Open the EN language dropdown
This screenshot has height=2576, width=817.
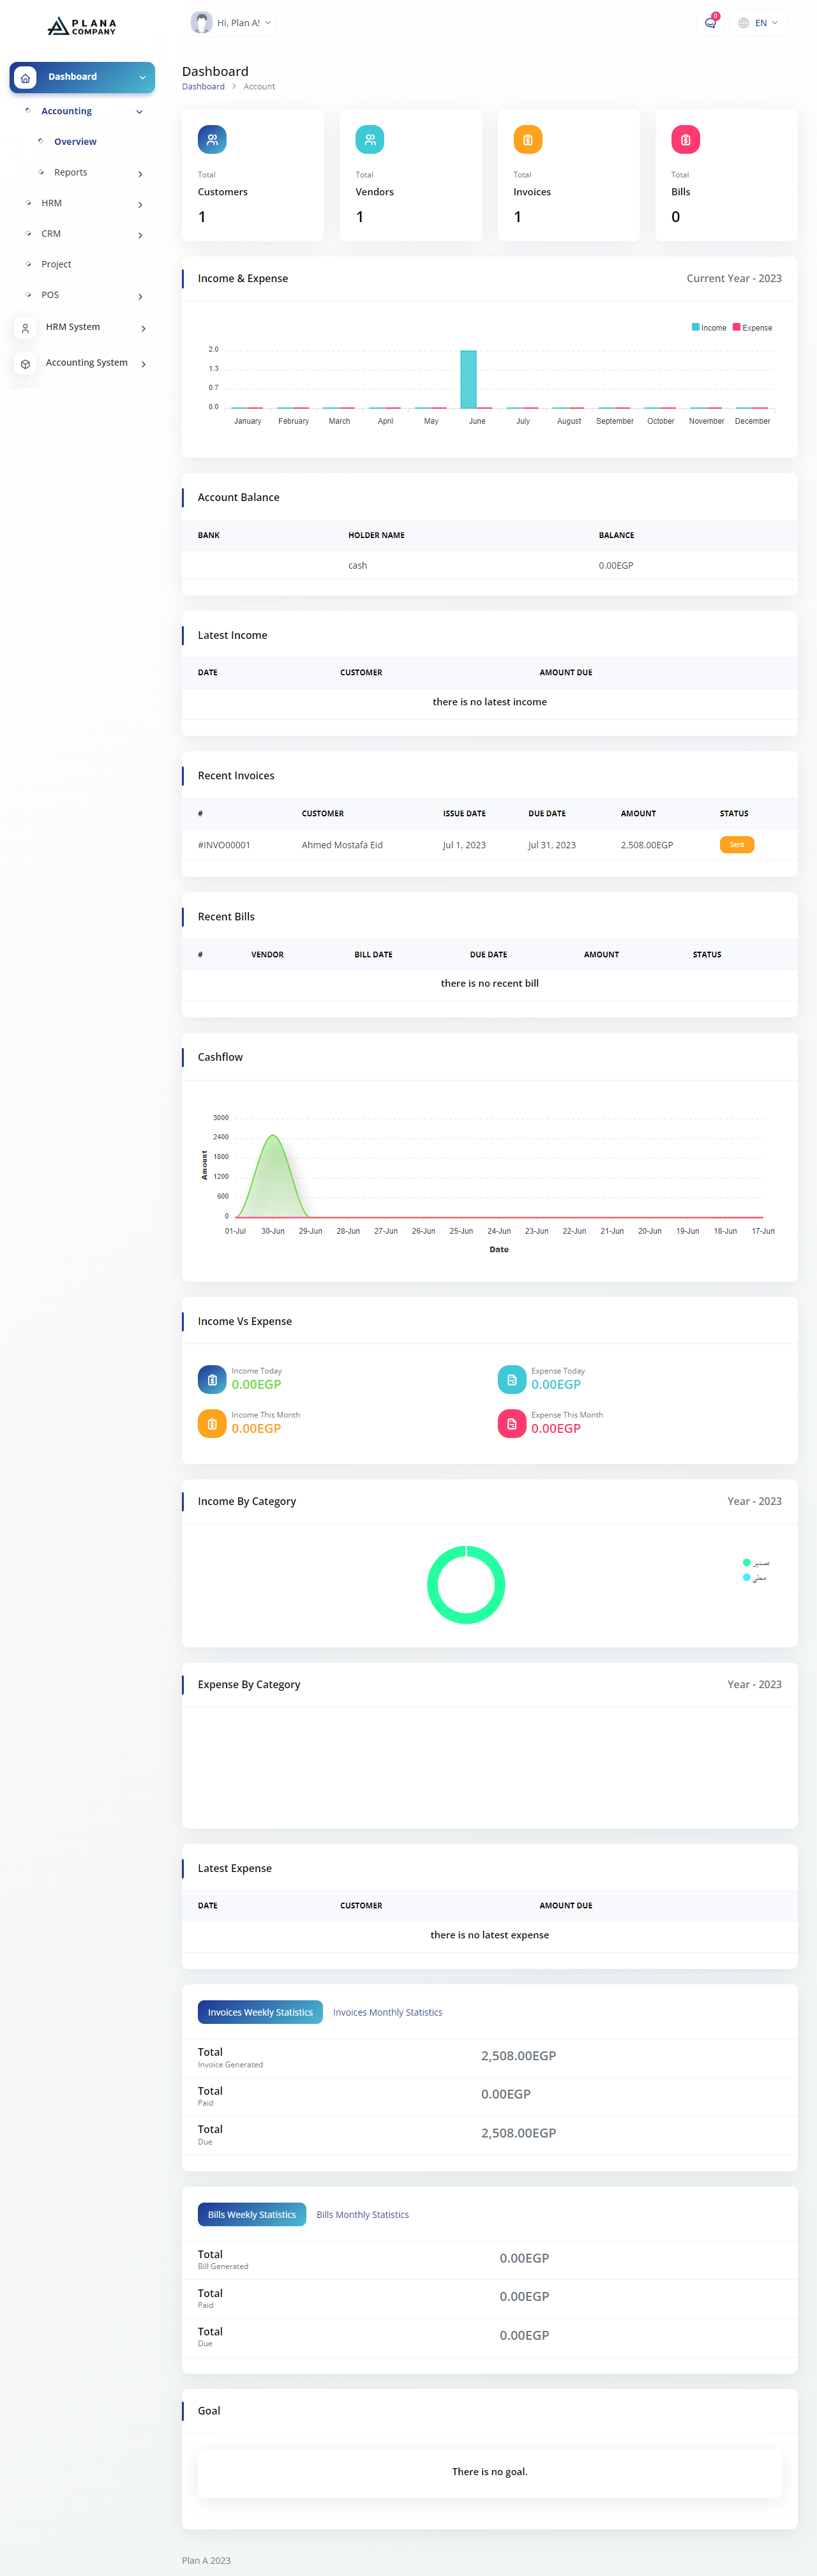(x=759, y=23)
